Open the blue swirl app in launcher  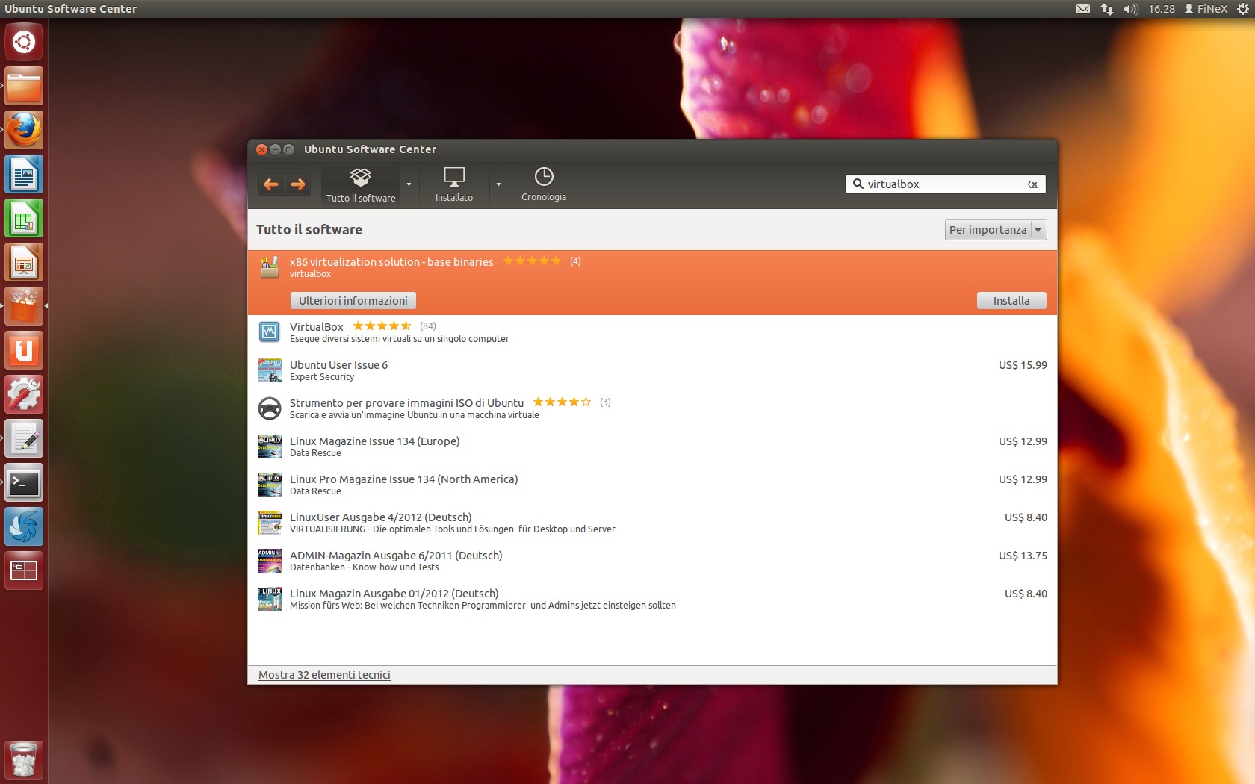pos(24,526)
